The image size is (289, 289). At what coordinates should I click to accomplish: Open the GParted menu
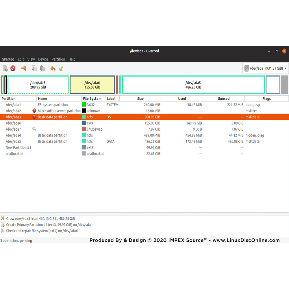point(8,59)
